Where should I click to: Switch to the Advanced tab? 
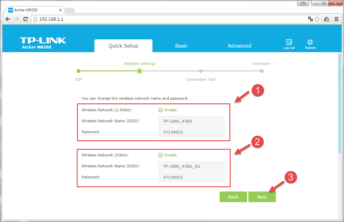tap(239, 46)
